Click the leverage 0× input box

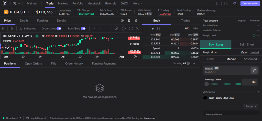[x=250, y=82]
